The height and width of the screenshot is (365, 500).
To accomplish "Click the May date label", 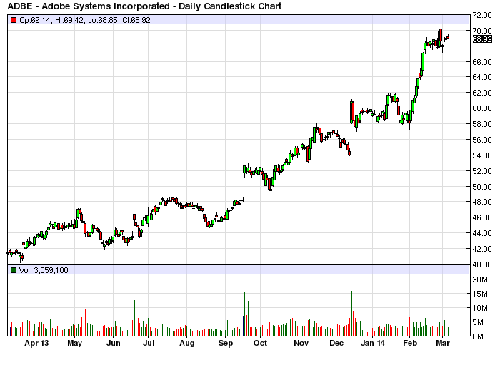I will [74, 344].
